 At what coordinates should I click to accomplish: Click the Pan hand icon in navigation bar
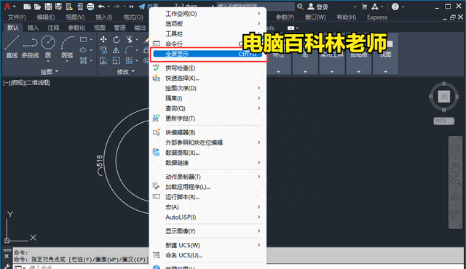455,167
